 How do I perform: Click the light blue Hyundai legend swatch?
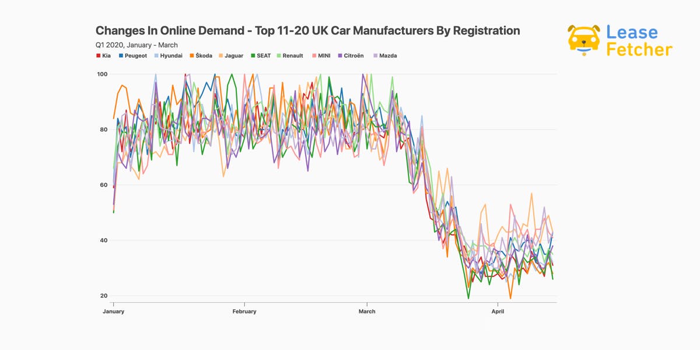[156, 55]
